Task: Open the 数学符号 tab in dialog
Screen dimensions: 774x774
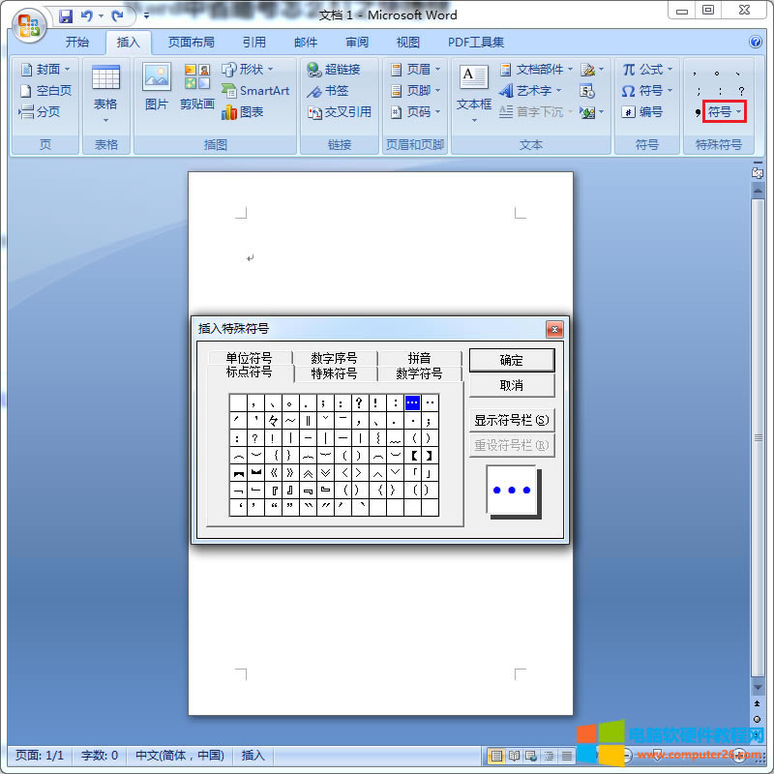Action: 419,373
